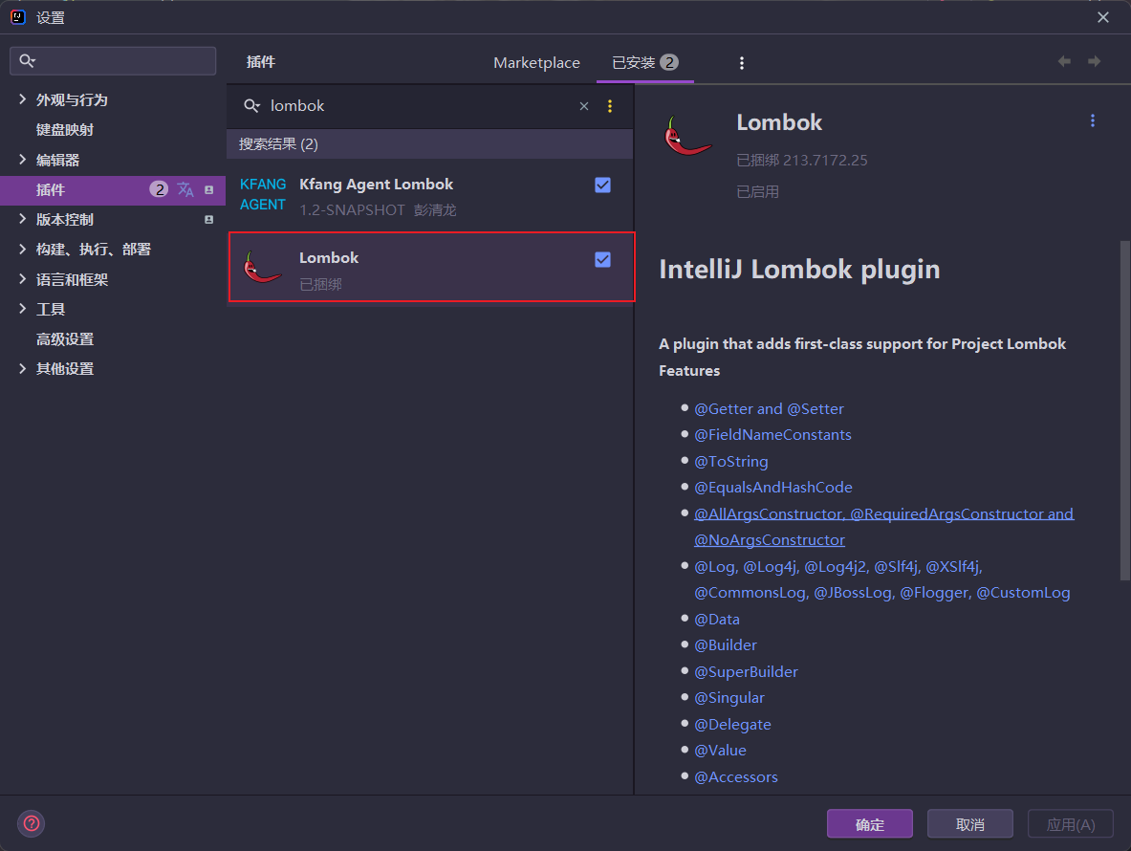Image resolution: width=1131 pixels, height=851 pixels.
Task: Expand 外观与行为 tree section
Action: click(x=22, y=99)
